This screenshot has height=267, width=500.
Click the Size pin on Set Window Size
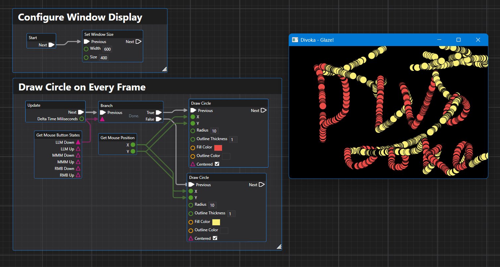86,58
